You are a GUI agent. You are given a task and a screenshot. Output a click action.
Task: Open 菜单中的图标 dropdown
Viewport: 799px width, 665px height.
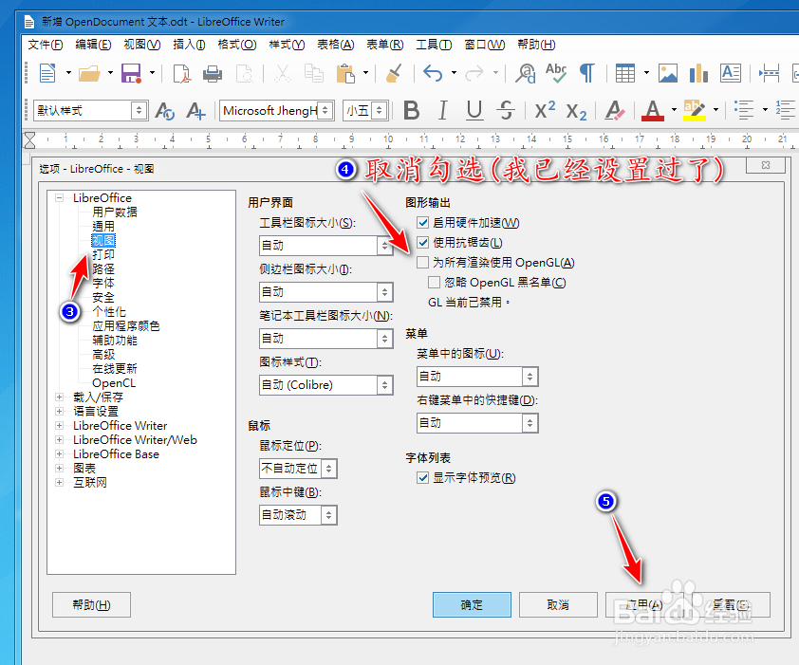(x=477, y=377)
